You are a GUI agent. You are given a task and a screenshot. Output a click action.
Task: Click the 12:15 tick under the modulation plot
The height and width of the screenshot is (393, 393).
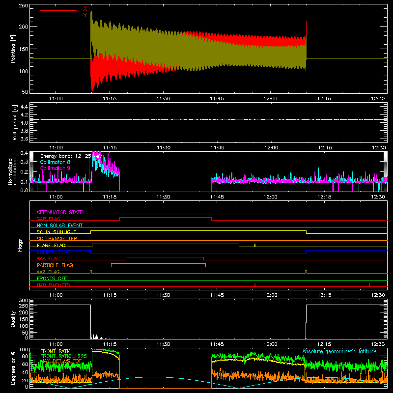(324, 197)
